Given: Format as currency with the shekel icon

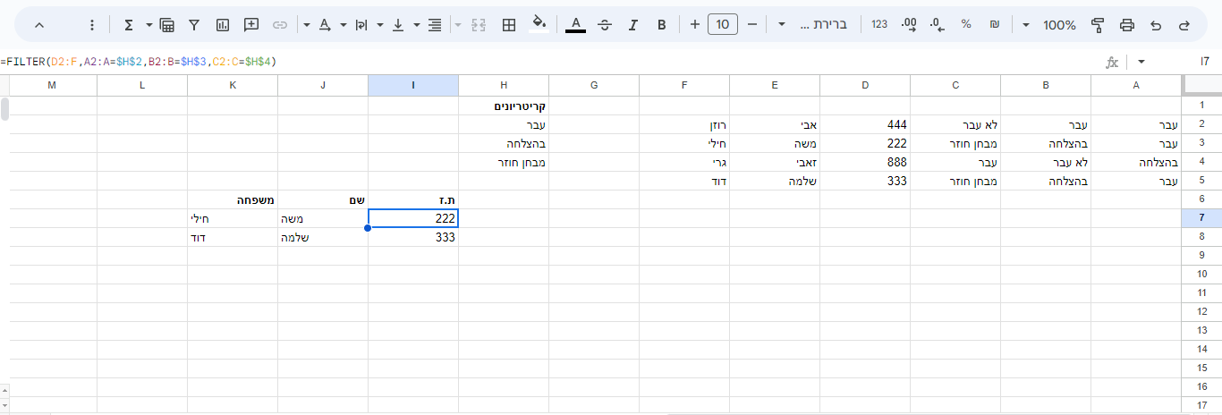Looking at the screenshot, I should coord(995,25).
